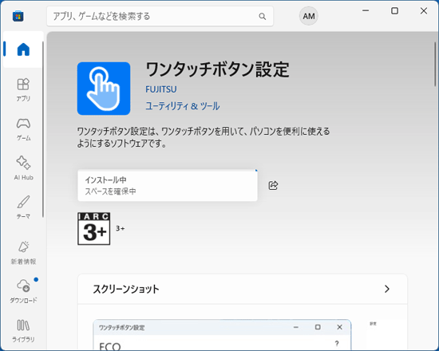Open the ライブラリ page in the sidebar

click(x=23, y=330)
